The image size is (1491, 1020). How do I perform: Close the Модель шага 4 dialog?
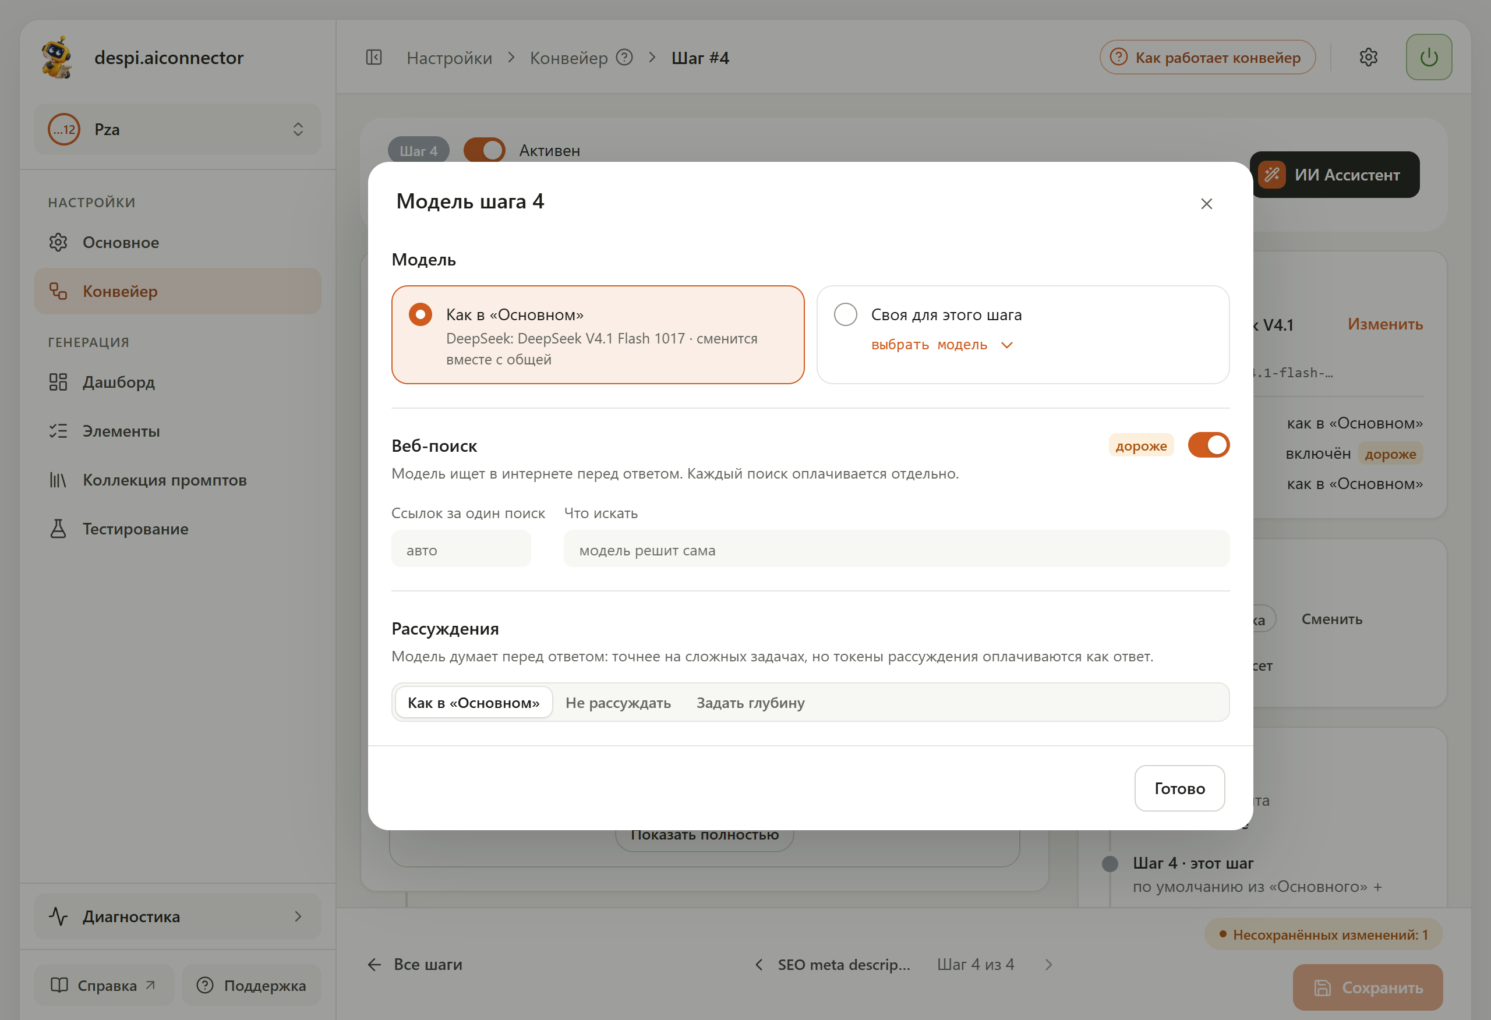pyautogui.click(x=1206, y=204)
